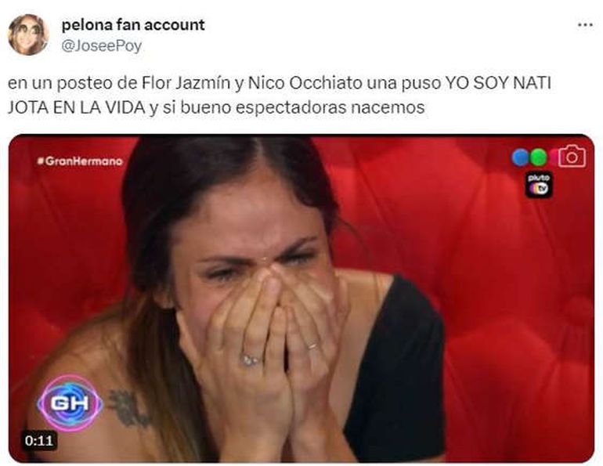
Task: Click the pelona fan account profile avatar
Action: point(28,35)
